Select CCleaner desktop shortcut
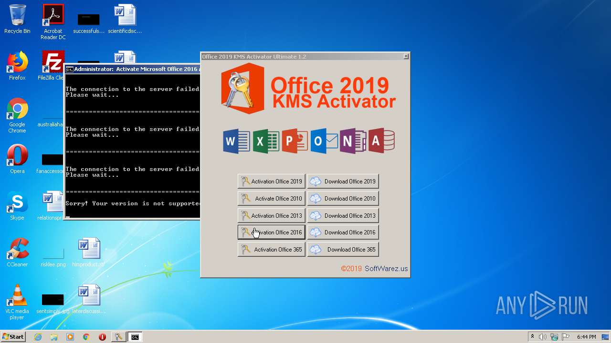Image resolution: width=611 pixels, height=343 pixels. (x=17, y=252)
